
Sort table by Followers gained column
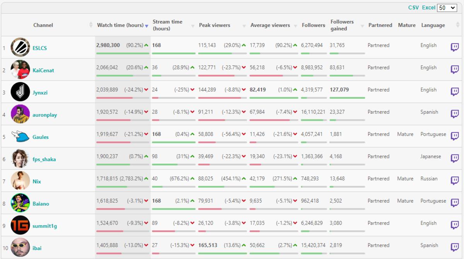click(342, 25)
